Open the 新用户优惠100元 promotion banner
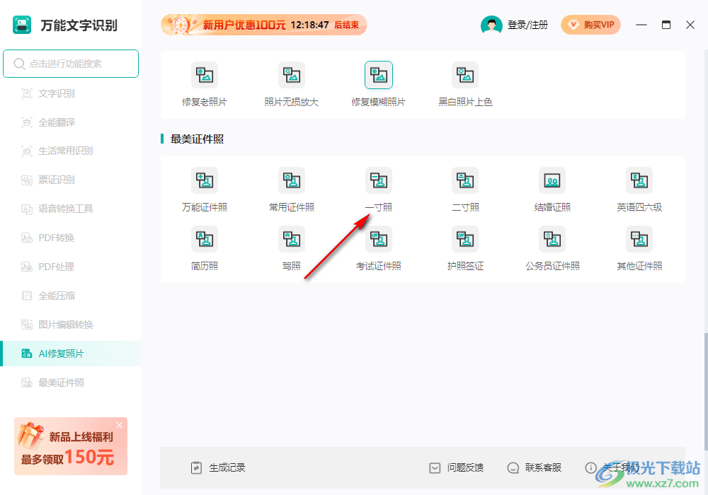Screen dimensions: 708x495 263,25
